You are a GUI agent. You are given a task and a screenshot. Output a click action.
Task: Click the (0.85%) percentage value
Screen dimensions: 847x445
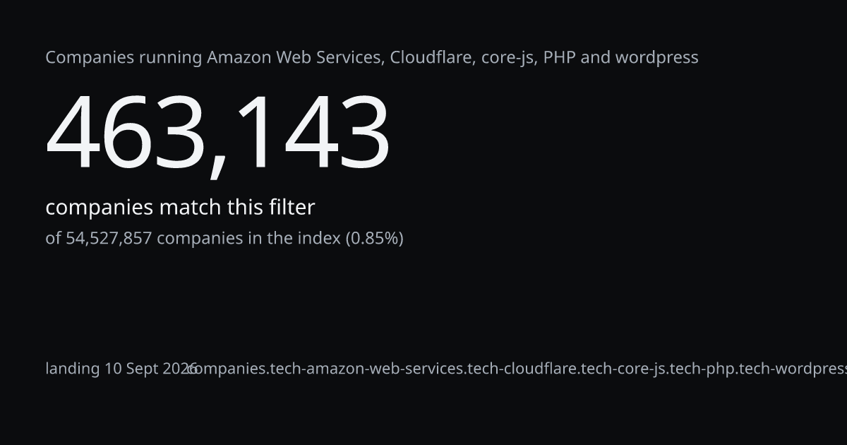click(x=374, y=239)
